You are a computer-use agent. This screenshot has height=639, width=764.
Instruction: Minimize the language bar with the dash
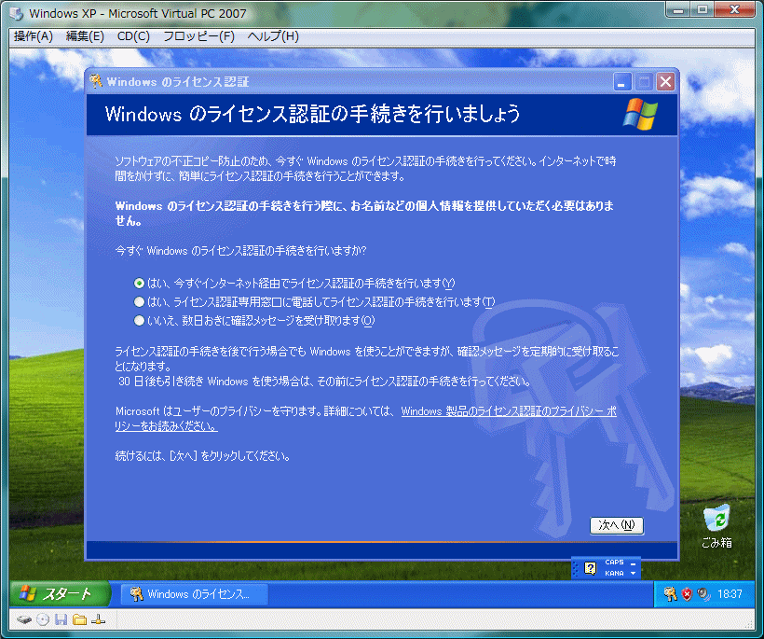633,563
